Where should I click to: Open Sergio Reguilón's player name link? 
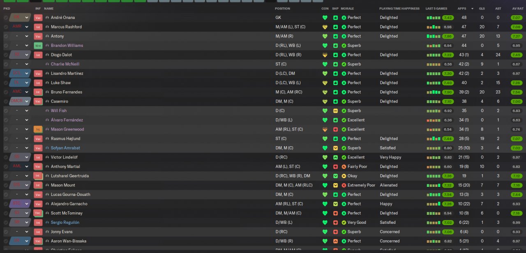click(x=65, y=223)
